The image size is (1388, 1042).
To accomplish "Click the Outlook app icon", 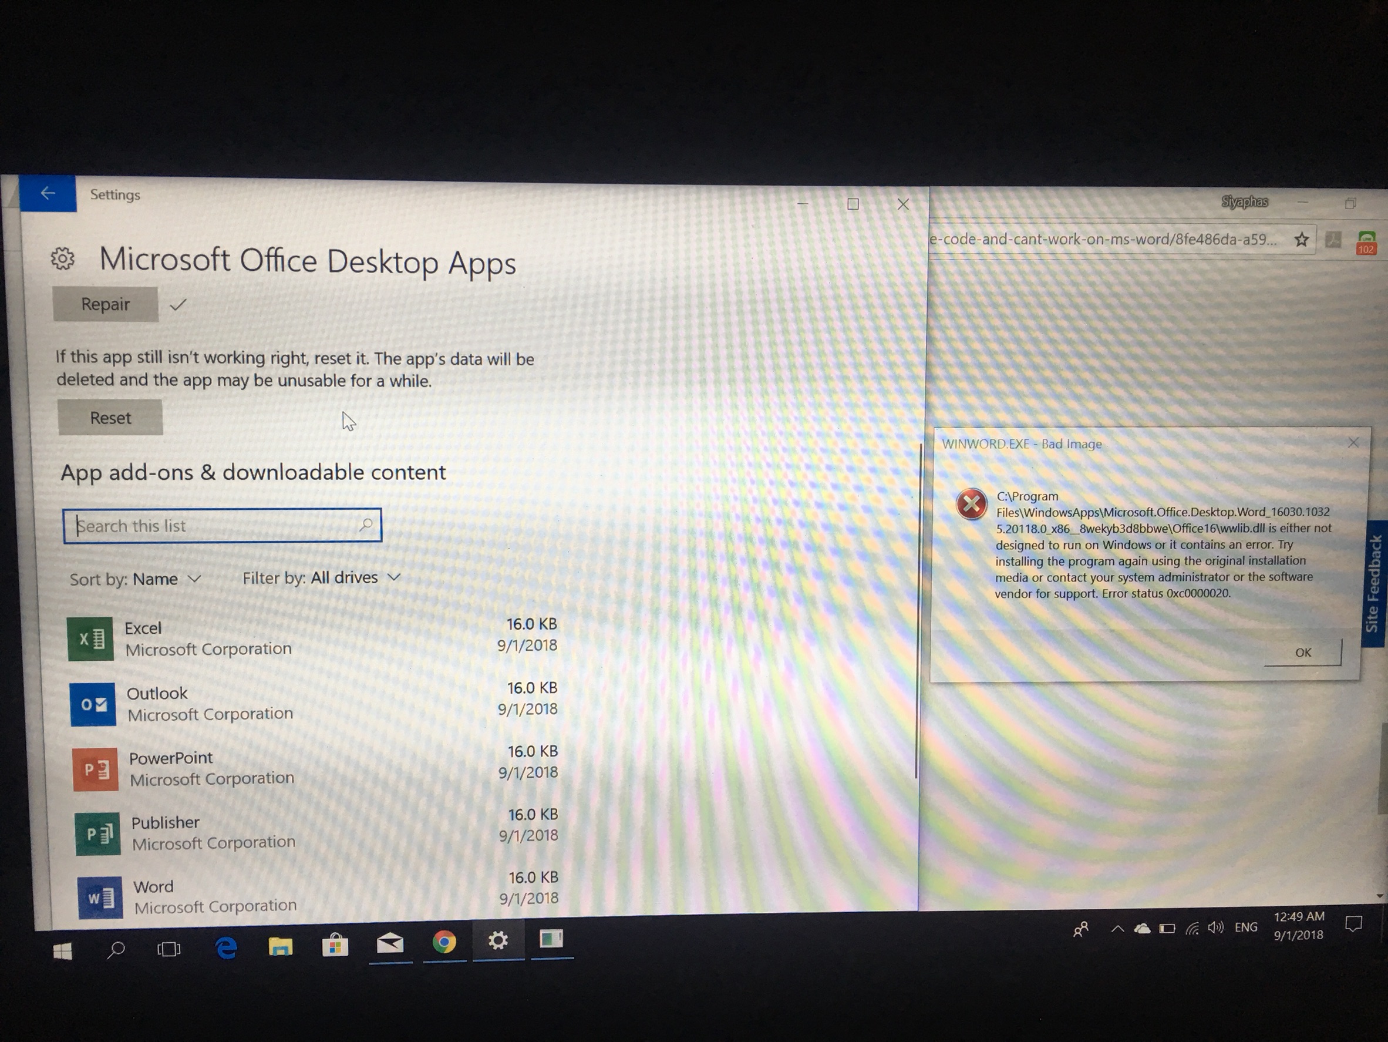I will click(93, 704).
